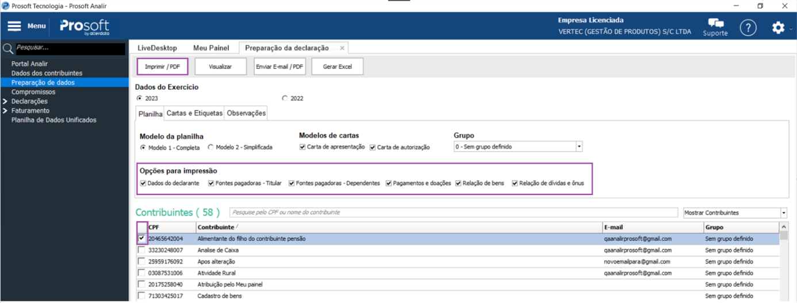Click the contribuinte CPF or name search field
Image resolution: width=797 pixels, height=303 pixels.
pos(453,213)
